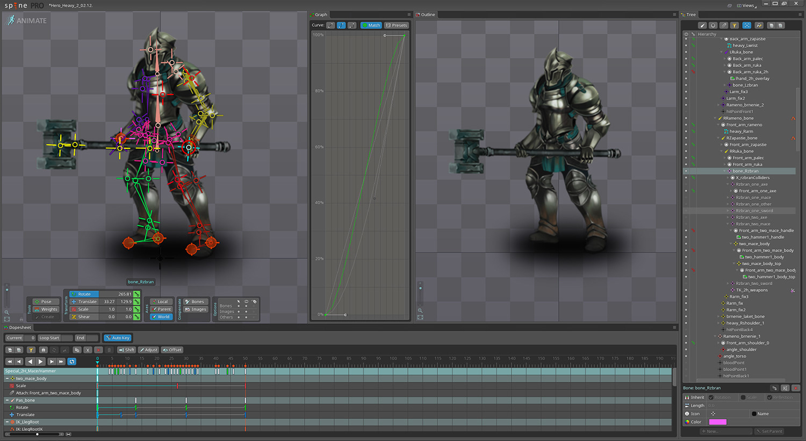
Task: Click the Tree panel circle slot filter icon
Action: 713,25
